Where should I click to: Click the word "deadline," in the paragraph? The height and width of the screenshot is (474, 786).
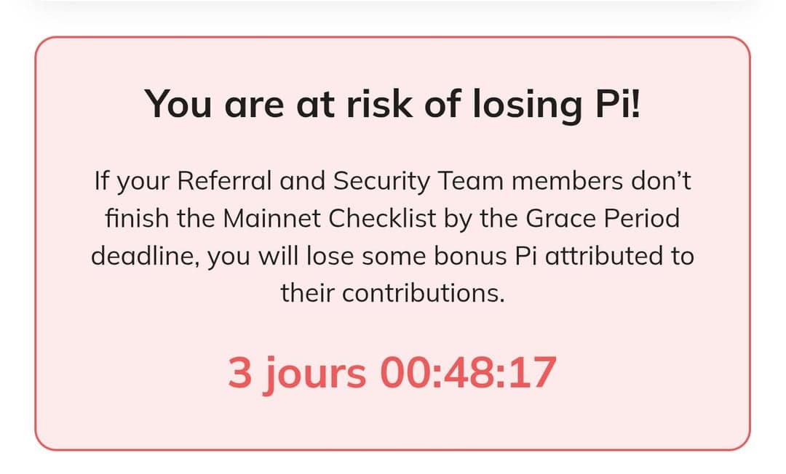(x=146, y=256)
